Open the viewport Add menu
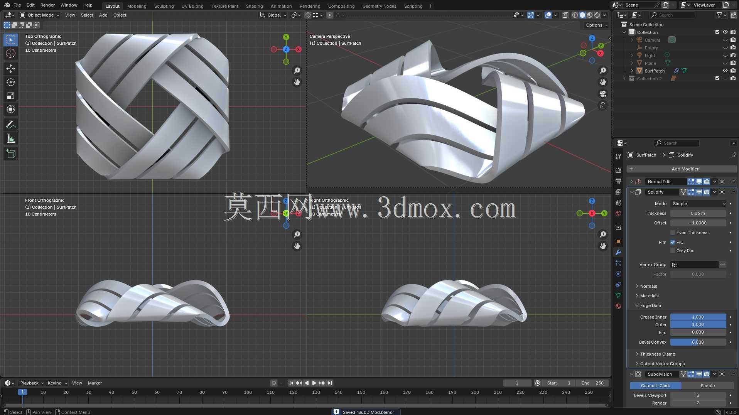739x415 pixels. tap(103, 15)
